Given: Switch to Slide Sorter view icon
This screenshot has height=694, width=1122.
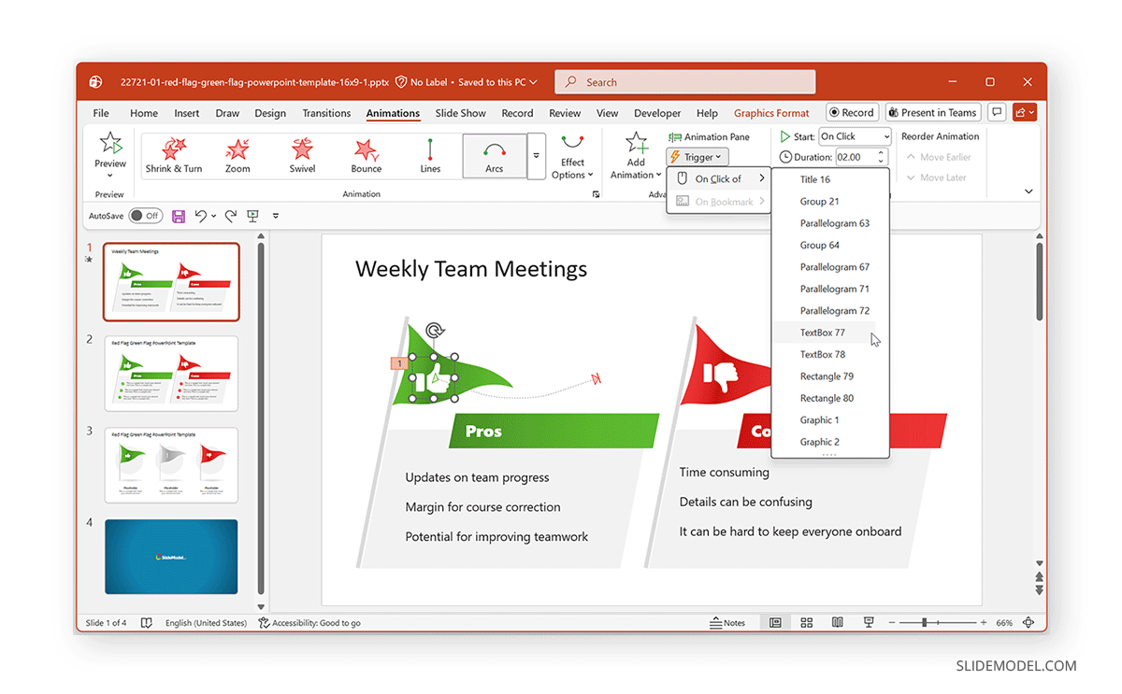Looking at the screenshot, I should click(x=806, y=622).
